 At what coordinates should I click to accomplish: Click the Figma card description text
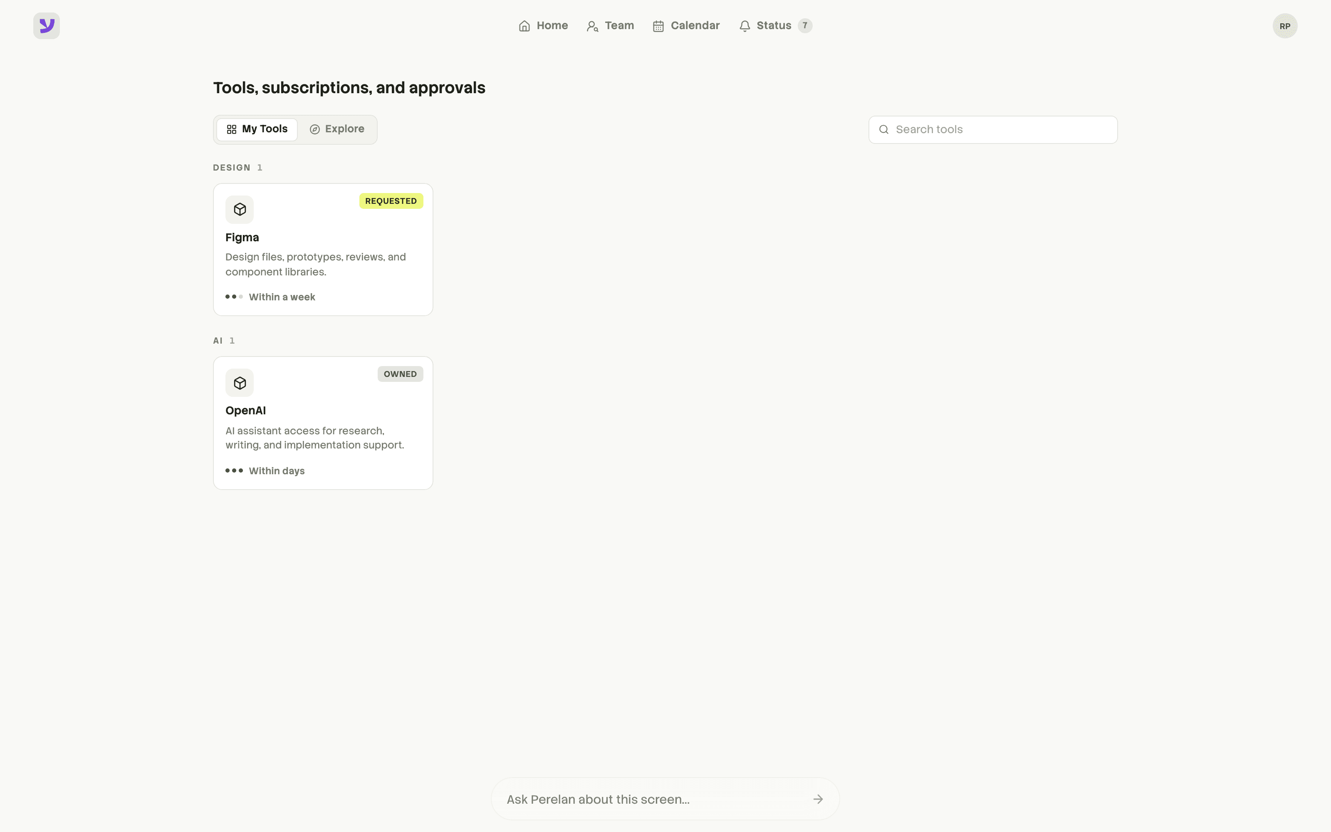[316, 265]
